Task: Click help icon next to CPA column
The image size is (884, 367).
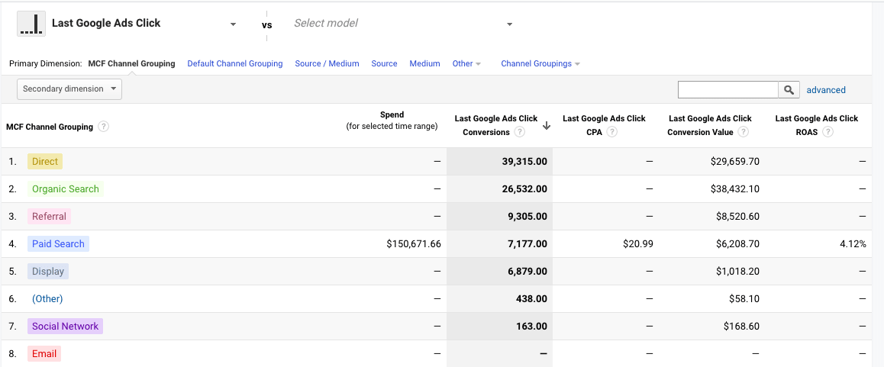Action: [612, 132]
